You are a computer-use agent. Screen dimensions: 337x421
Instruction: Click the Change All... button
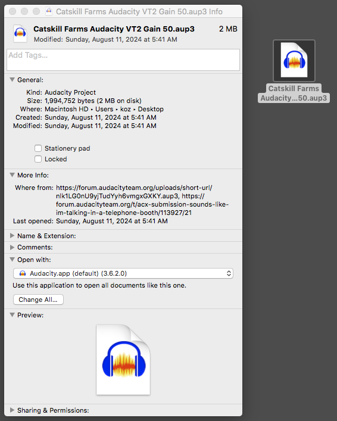point(38,300)
